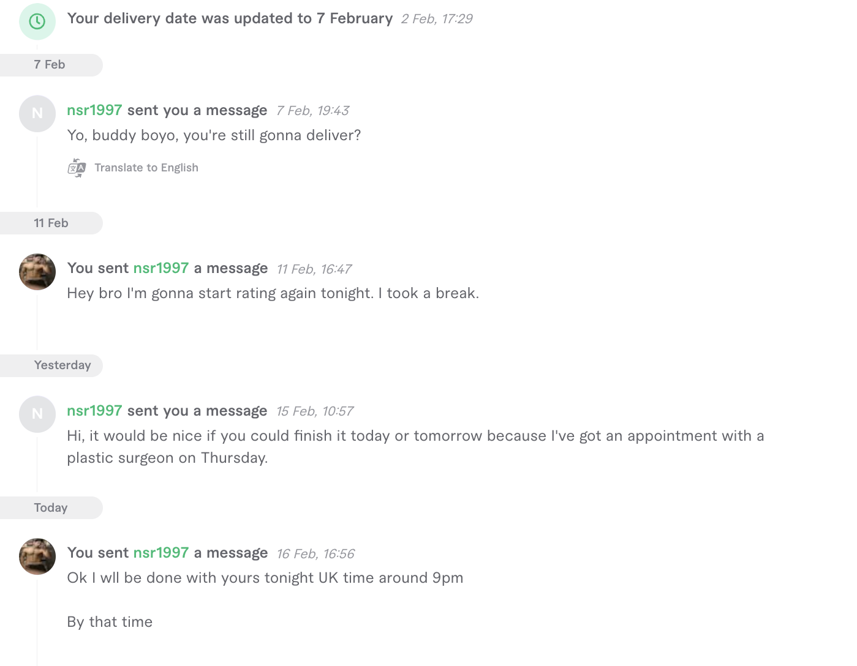This screenshot has height=666, width=857.
Task: Click the plastic surgeon appointment message text
Action: pos(415,447)
